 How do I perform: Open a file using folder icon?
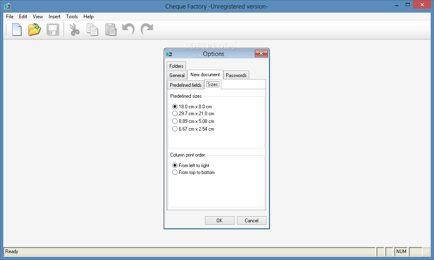(34, 29)
